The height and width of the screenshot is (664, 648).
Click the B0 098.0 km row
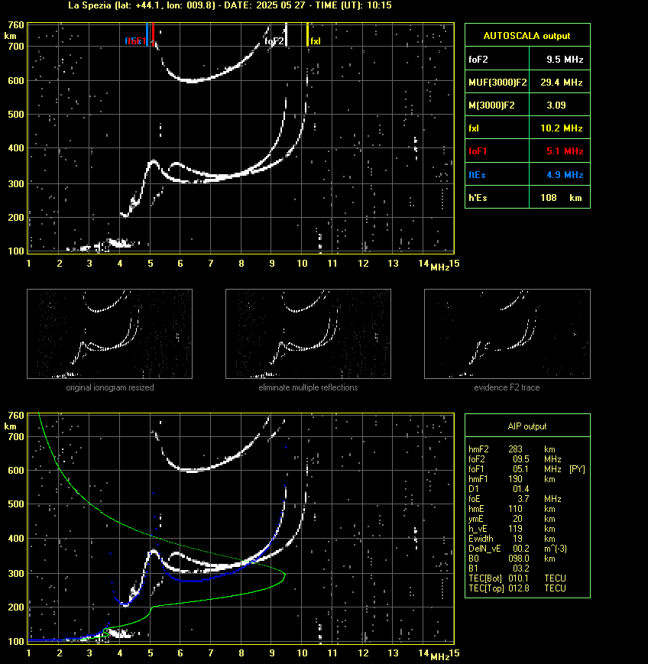[512, 559]
